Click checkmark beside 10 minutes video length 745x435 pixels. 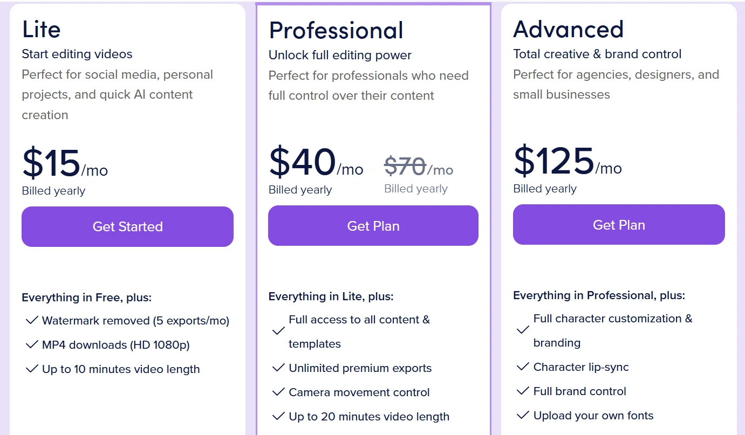(31, 369)
